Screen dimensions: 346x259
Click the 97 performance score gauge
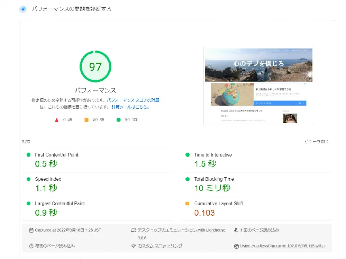pyautogui.click(x=95, y=66)
